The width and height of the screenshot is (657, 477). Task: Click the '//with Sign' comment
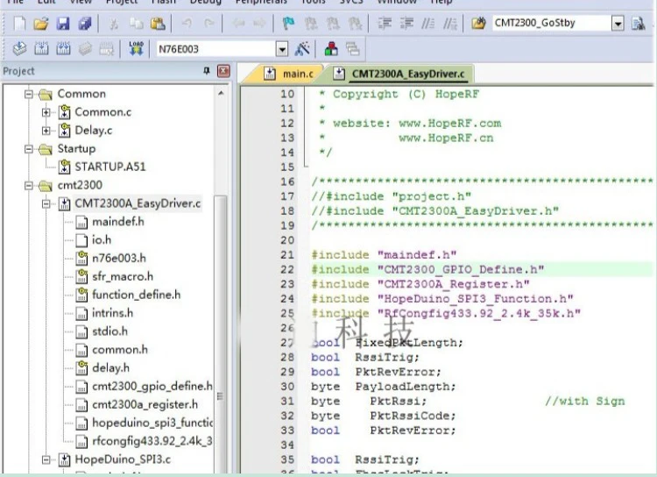pos(584,401)
